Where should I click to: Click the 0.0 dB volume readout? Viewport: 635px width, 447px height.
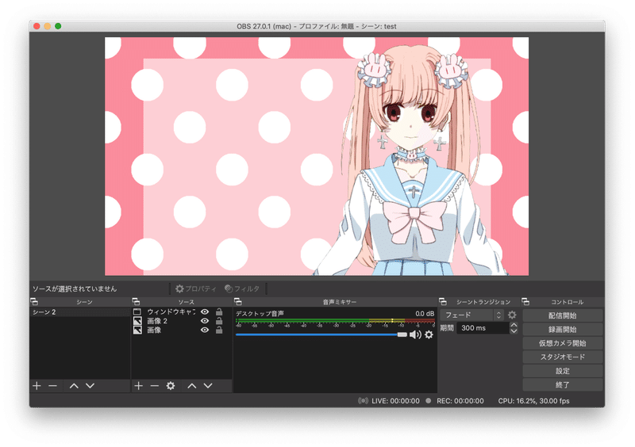pos(425,314)
